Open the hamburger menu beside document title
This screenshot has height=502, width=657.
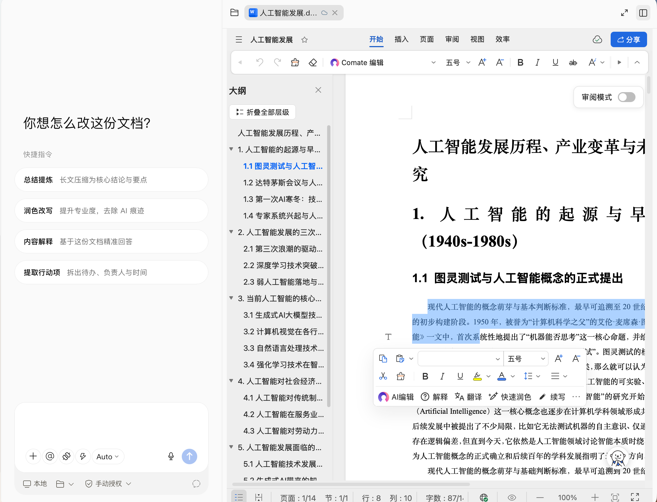239,39
